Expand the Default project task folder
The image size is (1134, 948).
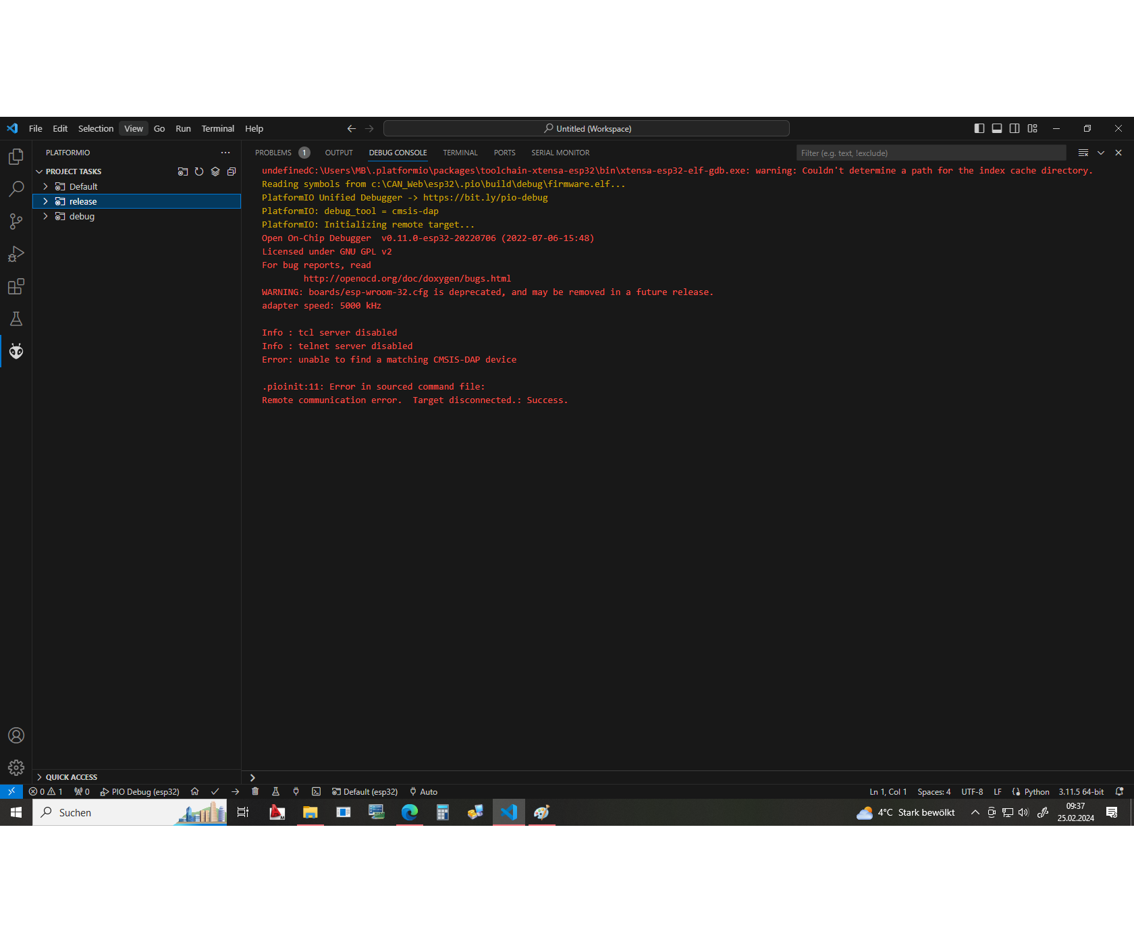coord(45,186)
